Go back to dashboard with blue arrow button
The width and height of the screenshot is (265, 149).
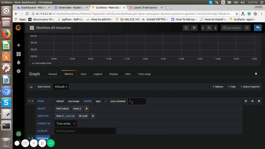coord(258,28)
